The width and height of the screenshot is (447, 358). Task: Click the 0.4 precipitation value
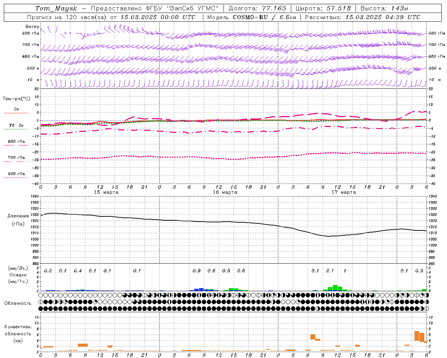click(78, 271)
